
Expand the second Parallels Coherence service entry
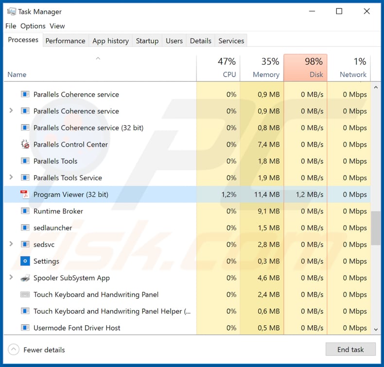pos(11,111)
